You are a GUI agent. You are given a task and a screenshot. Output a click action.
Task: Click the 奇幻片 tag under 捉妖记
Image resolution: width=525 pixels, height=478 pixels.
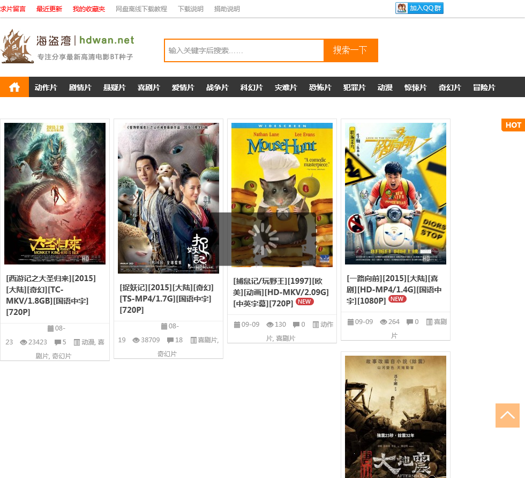(167, 354)
